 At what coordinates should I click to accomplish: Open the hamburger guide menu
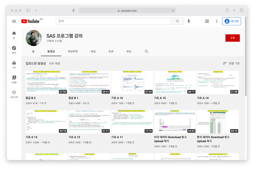14,21
